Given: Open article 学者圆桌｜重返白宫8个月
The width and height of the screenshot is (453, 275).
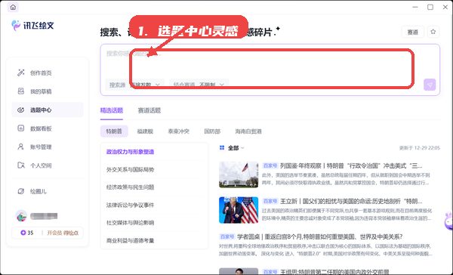Looking at the screenshot, I should click(320, 236).
